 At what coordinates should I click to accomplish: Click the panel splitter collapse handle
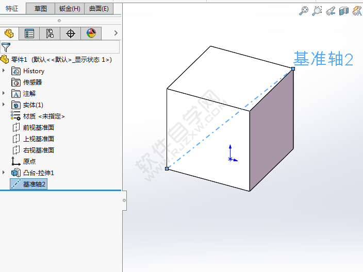[124, 200]
